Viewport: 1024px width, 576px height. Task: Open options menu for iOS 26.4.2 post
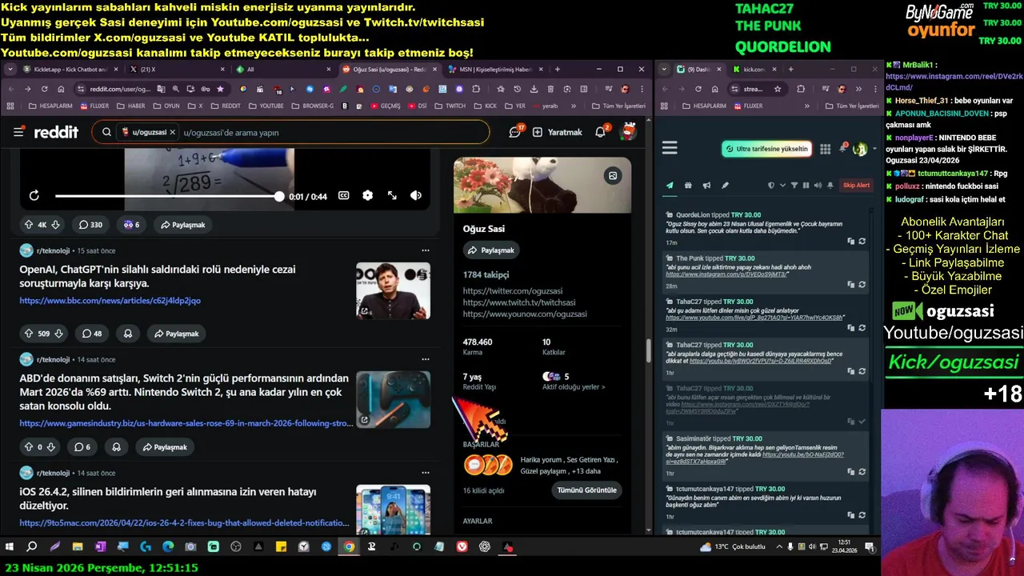coord(425,473)
